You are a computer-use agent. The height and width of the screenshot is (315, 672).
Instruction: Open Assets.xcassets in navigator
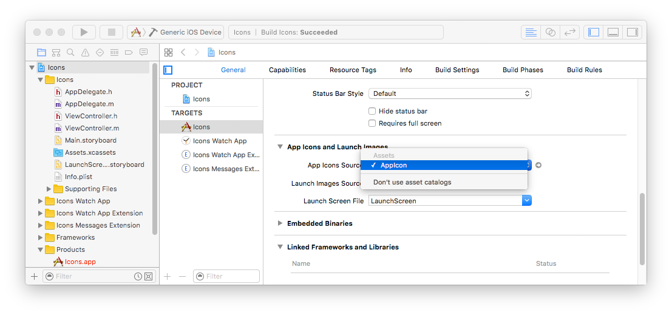[90, 152]
